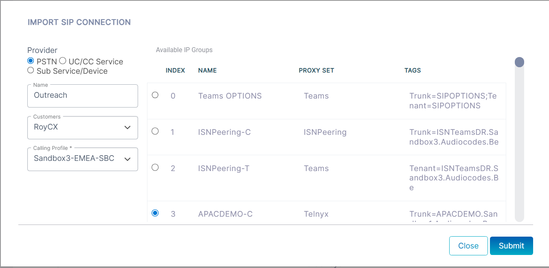Click the IP groups list scrollbar thumb

tap(519, 62)
